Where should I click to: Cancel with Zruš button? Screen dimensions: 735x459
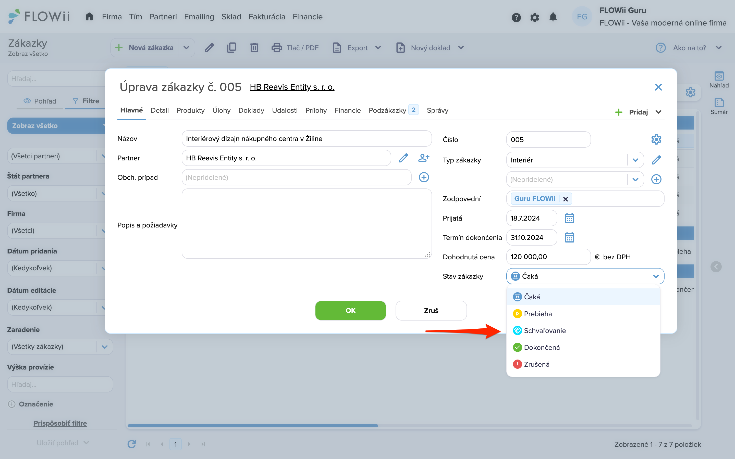point(431,311)
